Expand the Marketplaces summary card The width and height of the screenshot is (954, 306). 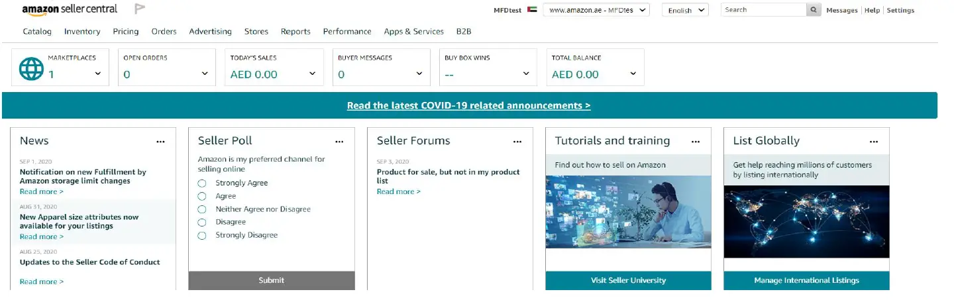[x=98, y=74]
